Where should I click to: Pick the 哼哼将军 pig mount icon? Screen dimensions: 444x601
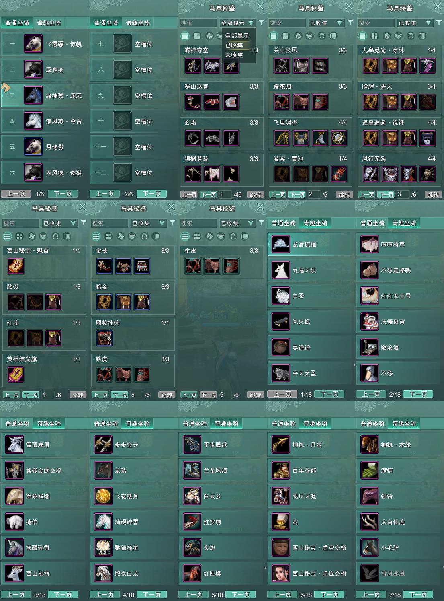click(x=370, y=244)
